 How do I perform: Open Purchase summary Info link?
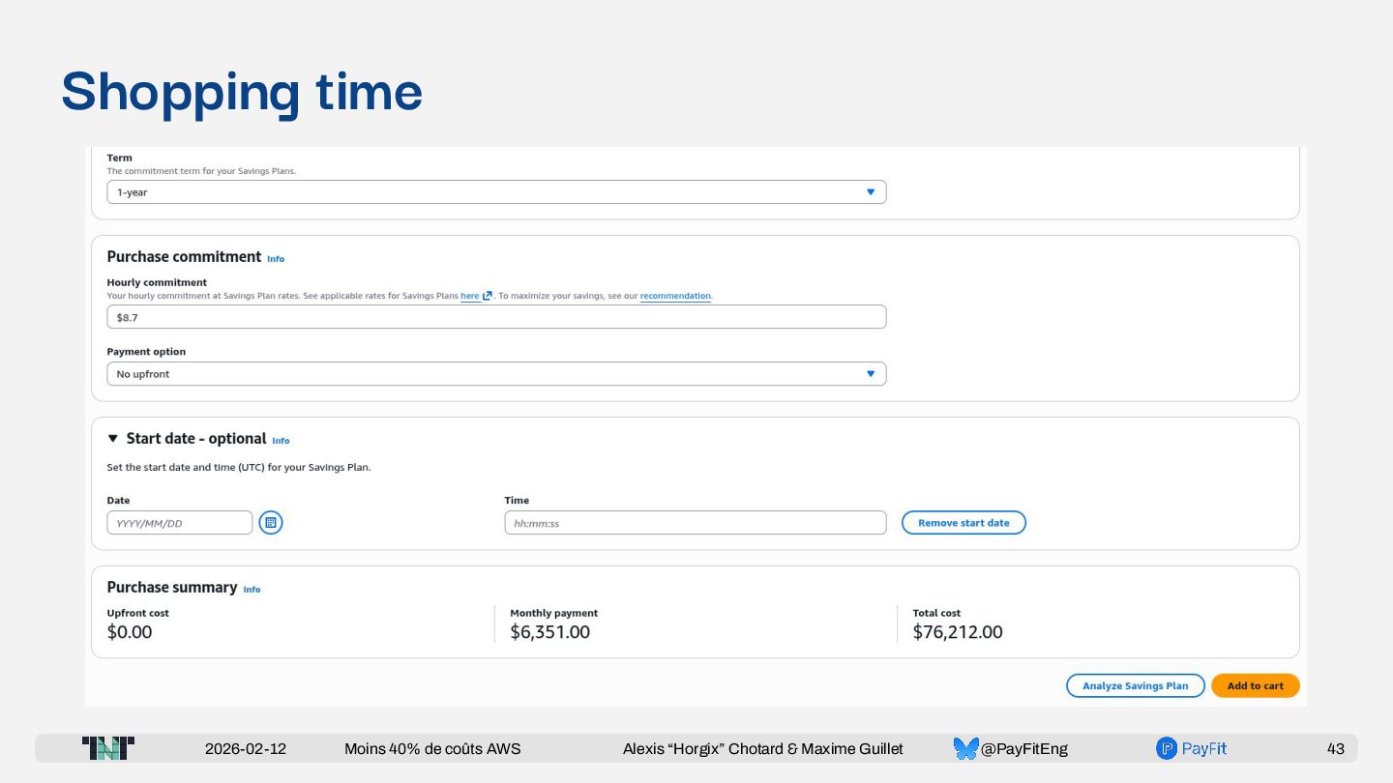(x=252, y=590)
